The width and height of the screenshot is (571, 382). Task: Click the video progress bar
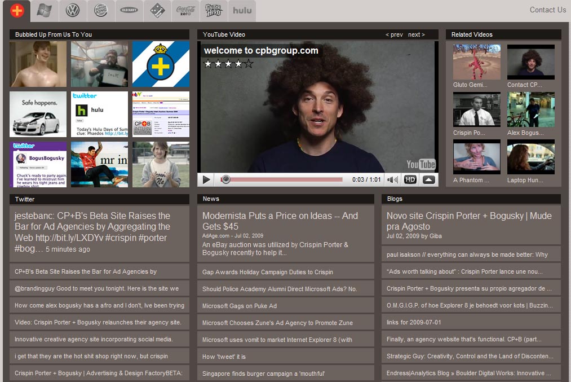[x=282, y=179]
